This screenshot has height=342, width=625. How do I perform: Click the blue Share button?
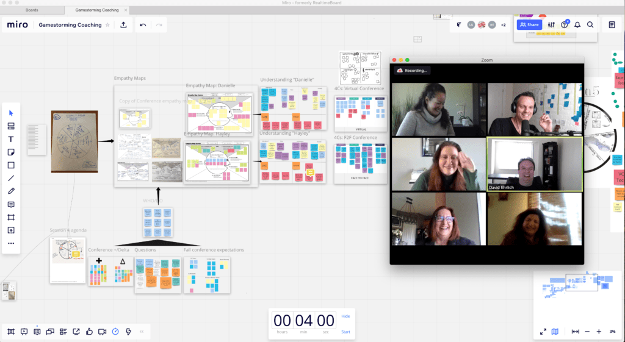pyautogui.click(x=529, y=24)
